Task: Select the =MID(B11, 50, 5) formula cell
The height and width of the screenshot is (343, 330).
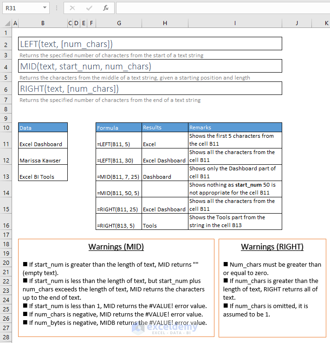Action: (119, 189)
